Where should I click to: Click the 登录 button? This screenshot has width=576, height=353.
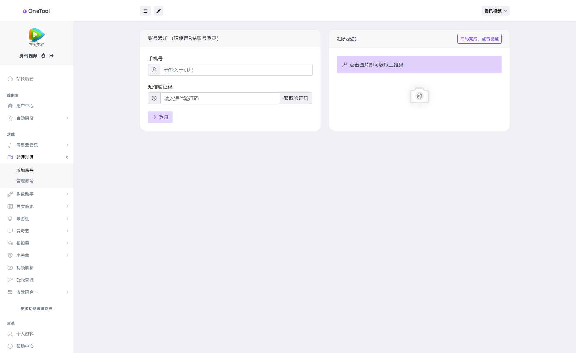coord(160,117)
